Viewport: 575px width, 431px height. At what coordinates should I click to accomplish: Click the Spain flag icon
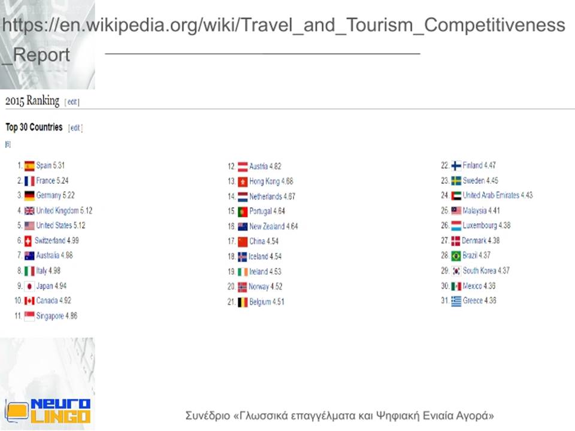click(x=29, y=166)
